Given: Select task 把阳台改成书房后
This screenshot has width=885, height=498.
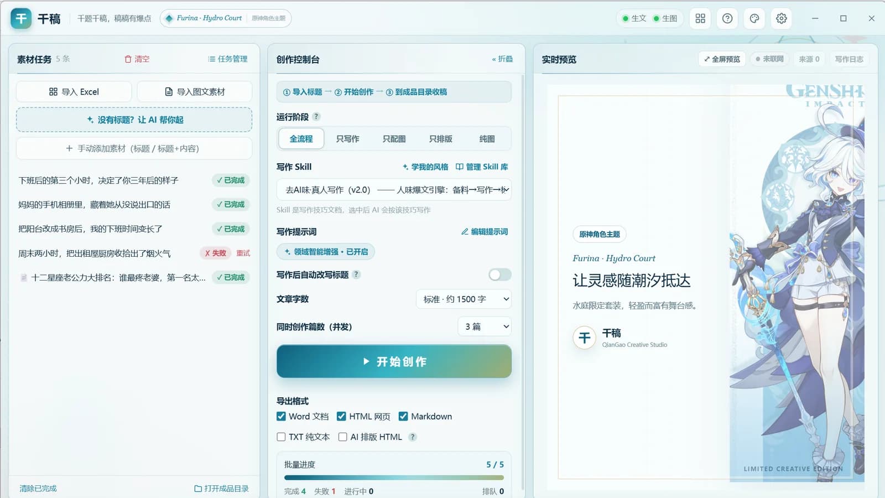Looking at the screenshot, I should (90, 229).
